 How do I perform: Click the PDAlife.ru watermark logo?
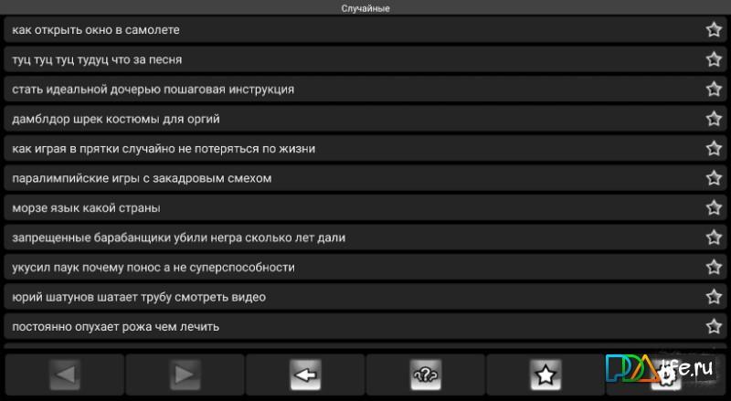660,369
